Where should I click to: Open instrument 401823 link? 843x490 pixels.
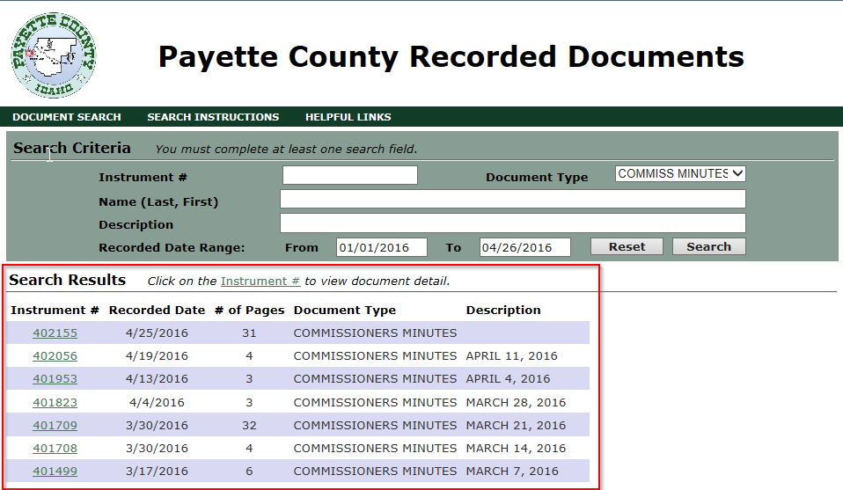tap(55, 402)
